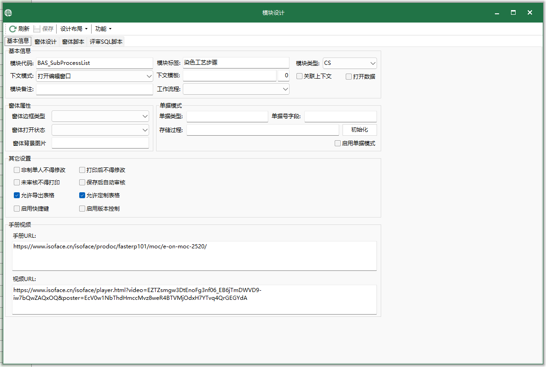
Task: Open the 功能 toolbar menu
Action: [x=103, y=29]
